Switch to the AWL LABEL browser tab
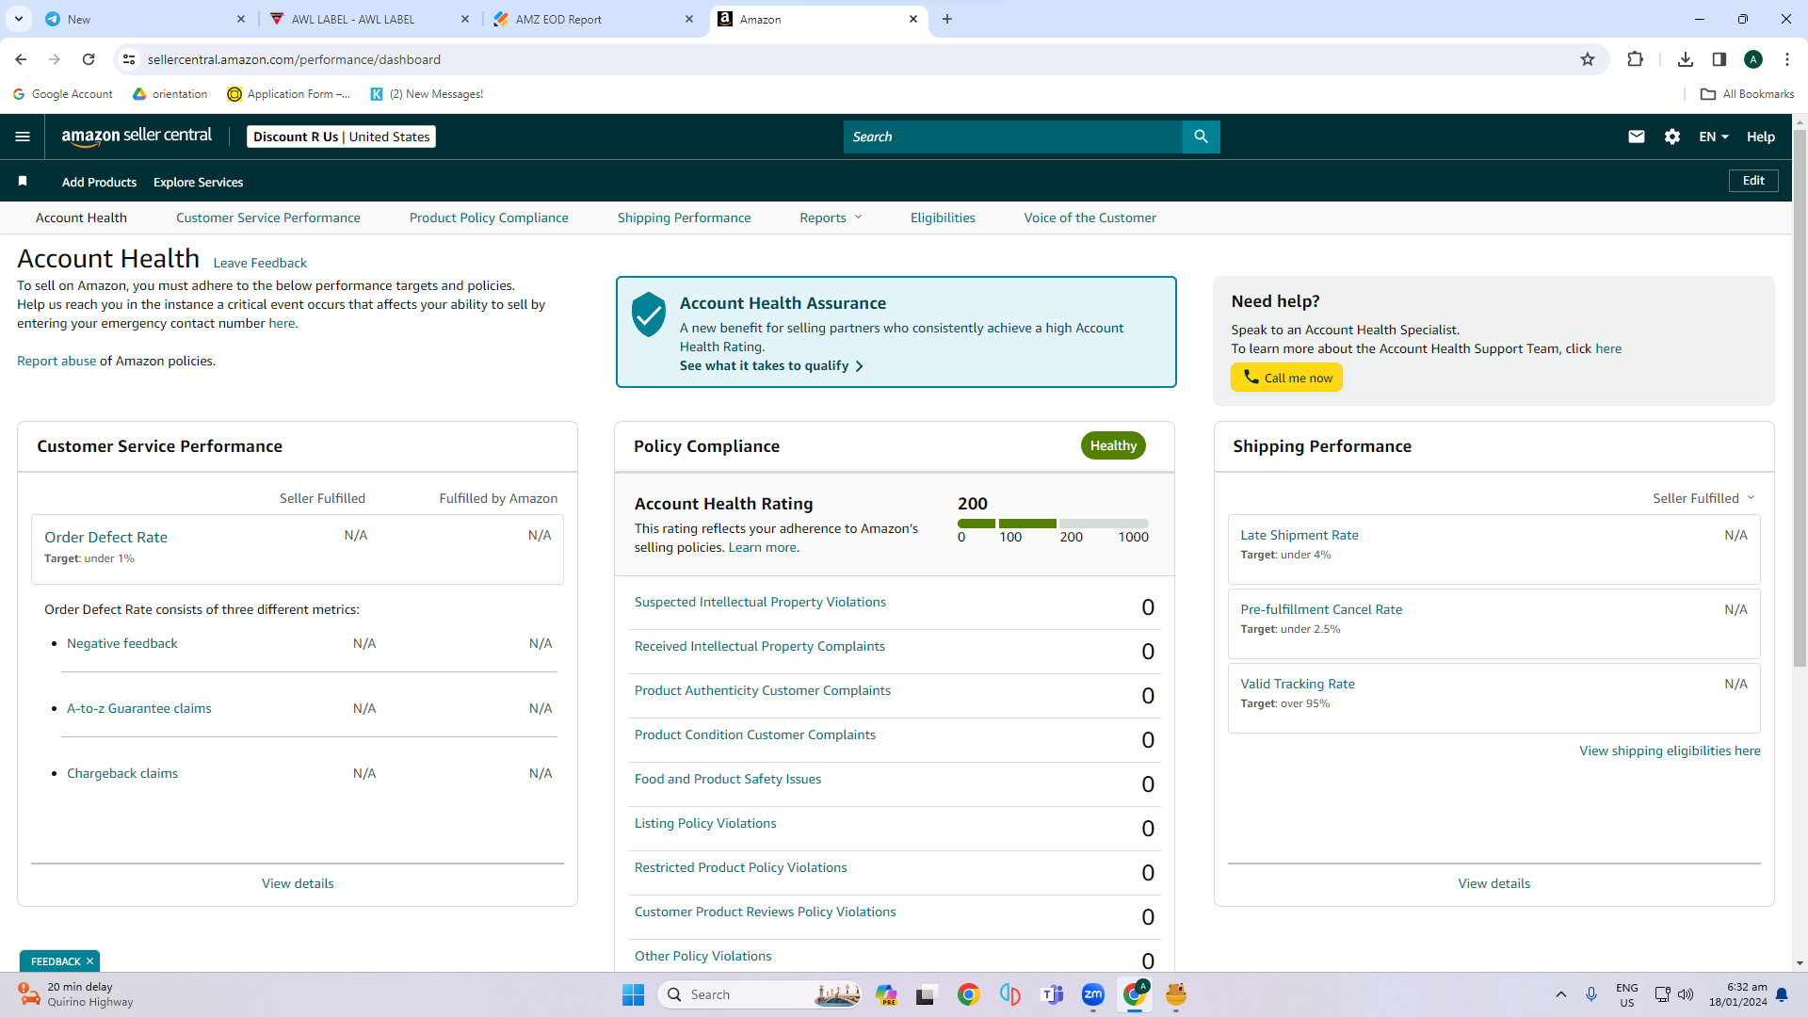This screenshot has width=1808, height=1017. pyautogui.click(x=370, y=19)
